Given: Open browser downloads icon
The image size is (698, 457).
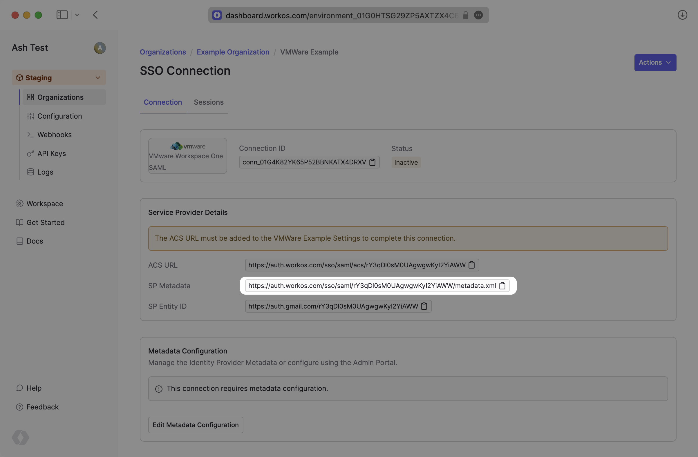Looking at the screenshot, I should click(682, 15).
